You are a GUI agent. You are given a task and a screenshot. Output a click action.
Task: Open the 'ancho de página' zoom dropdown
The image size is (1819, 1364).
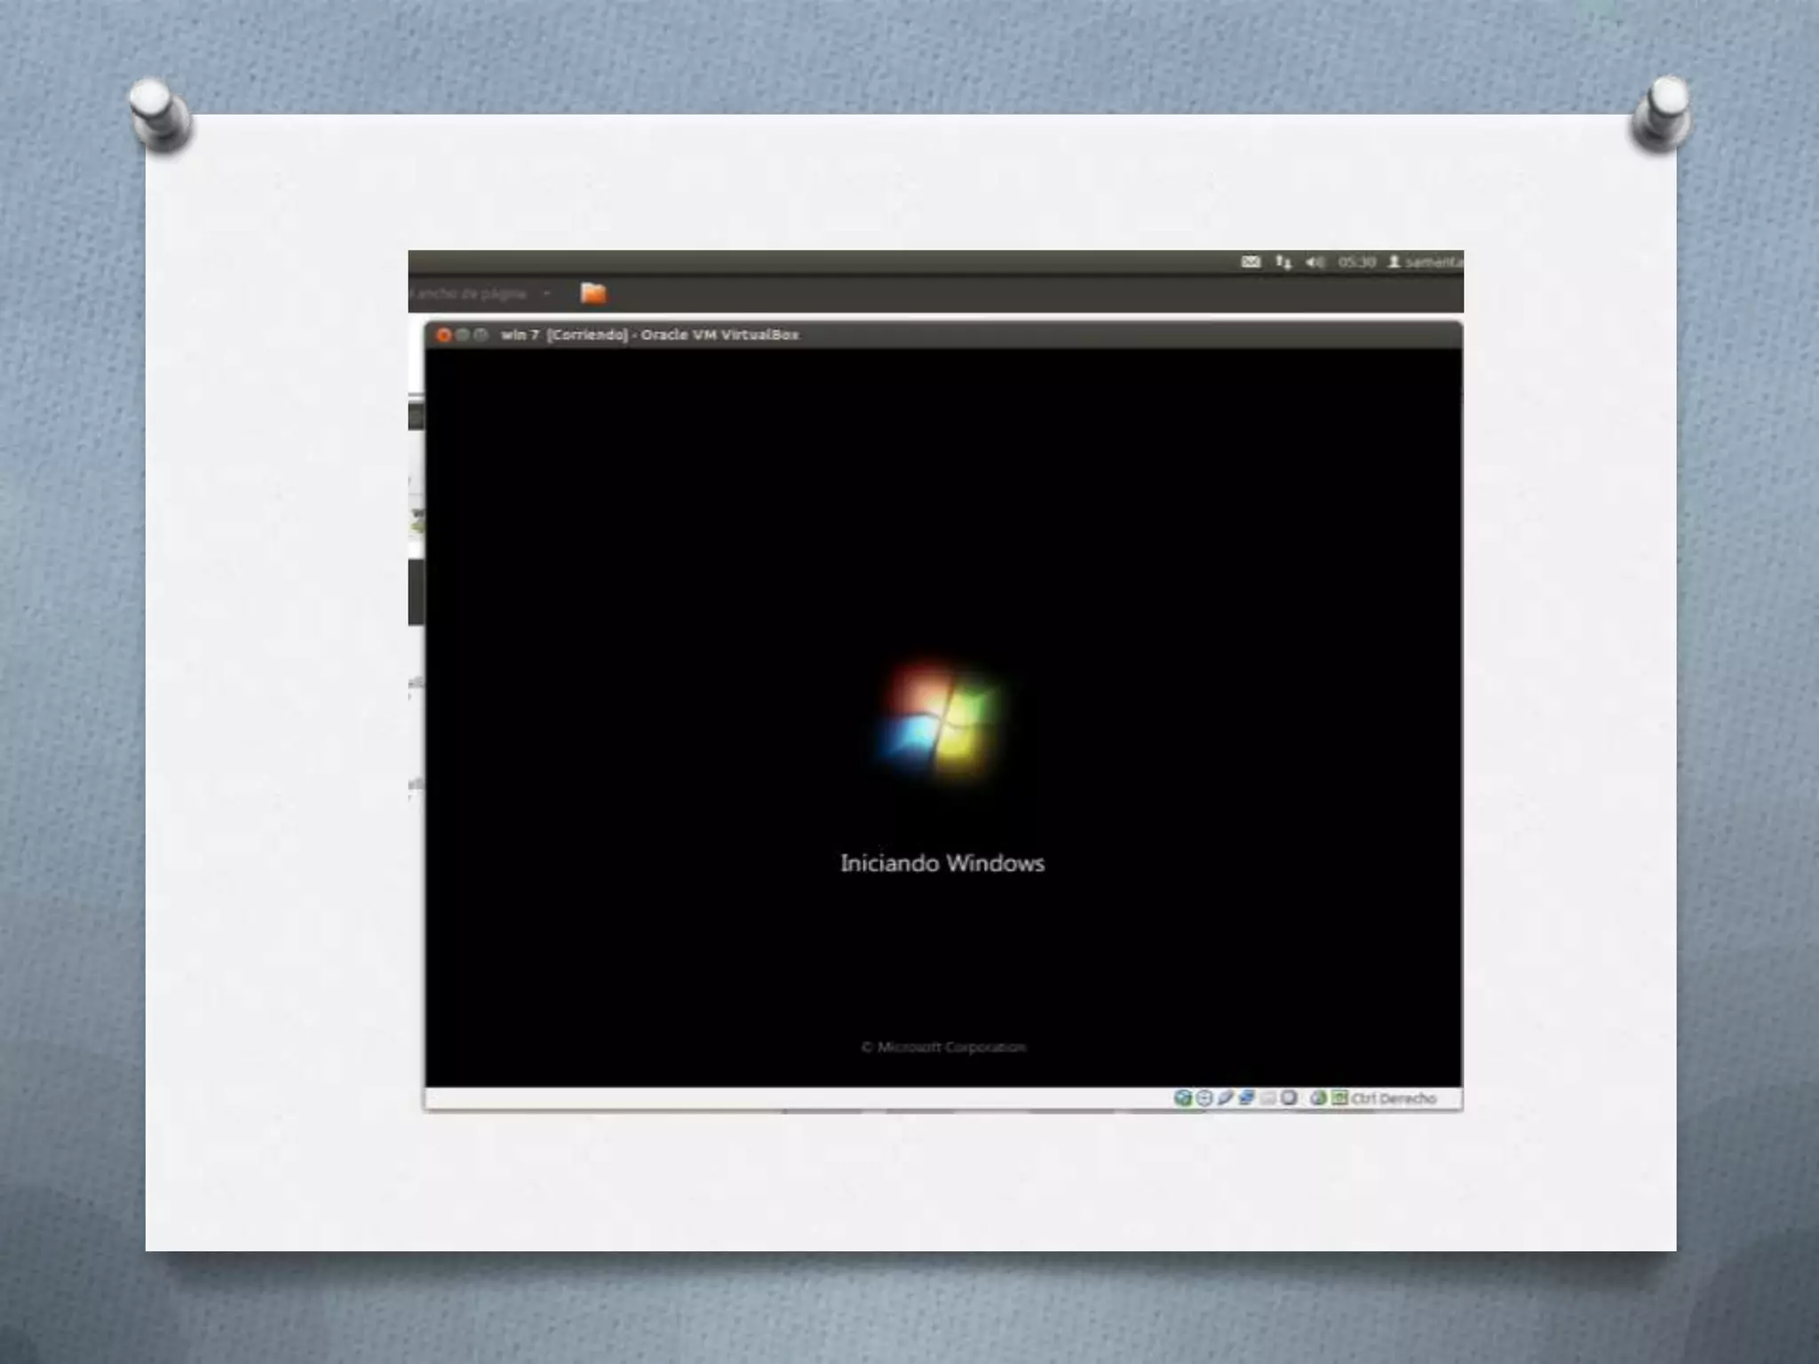(481, 293)
